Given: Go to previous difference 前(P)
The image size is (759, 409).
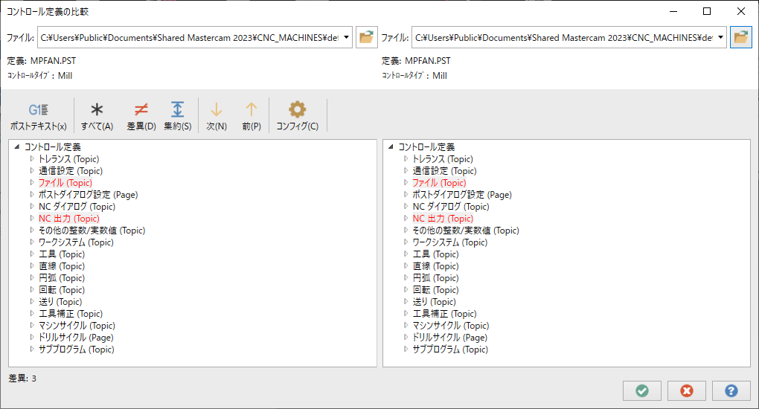Looking at the screenshot, I should tap(252, 116).
